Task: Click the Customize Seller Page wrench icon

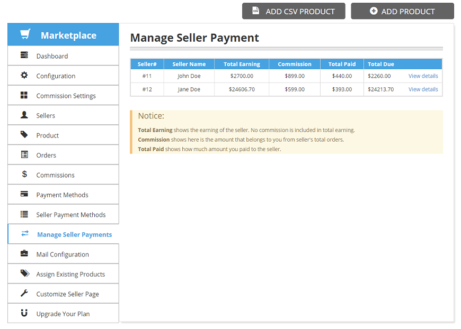Action: click(24, 293)
